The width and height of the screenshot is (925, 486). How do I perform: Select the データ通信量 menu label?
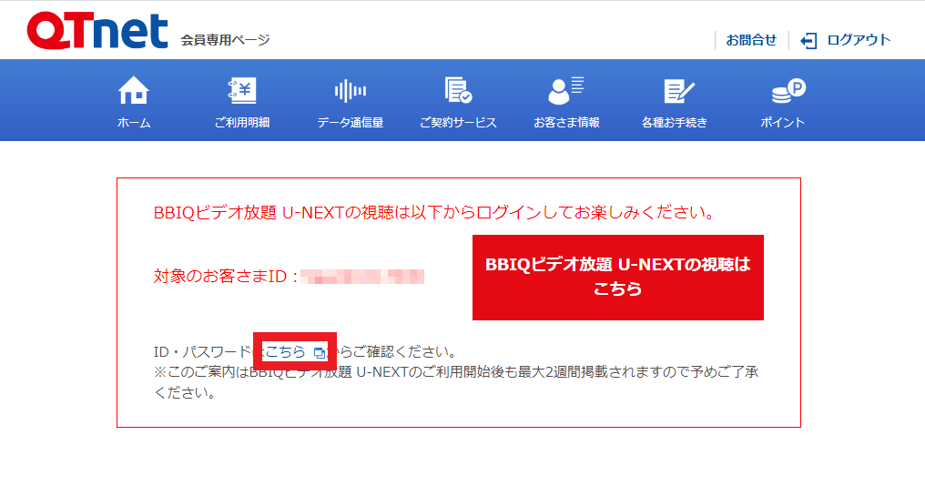coord(351,123)
